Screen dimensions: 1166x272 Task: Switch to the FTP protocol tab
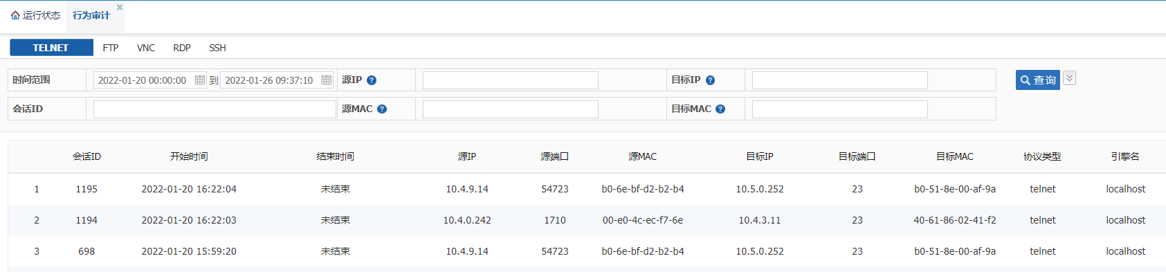click(111, 48)
